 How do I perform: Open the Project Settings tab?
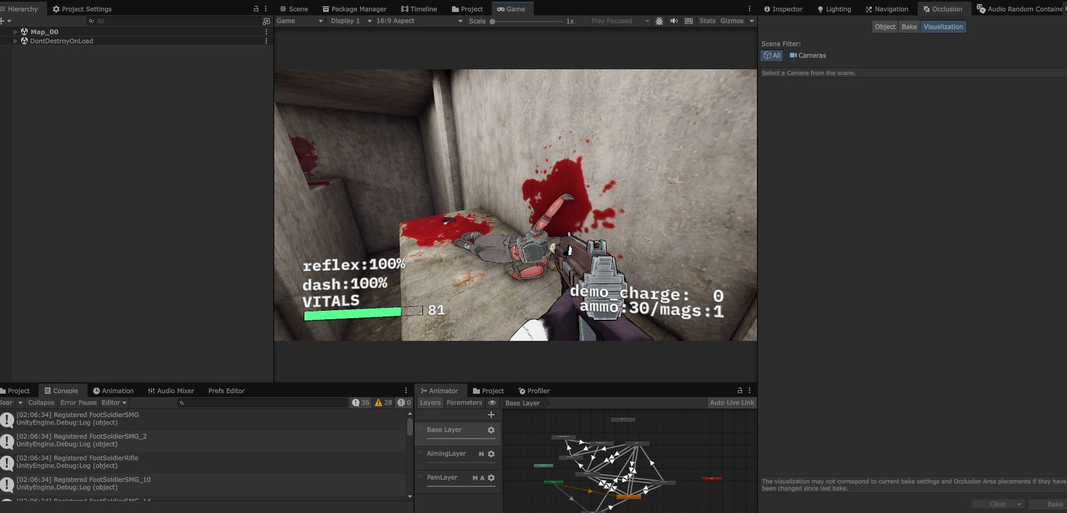tap(82, 9)
